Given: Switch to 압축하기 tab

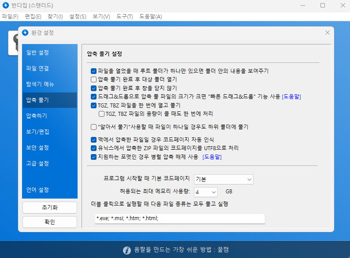Looking at the screenshot, I should point(49,116).
